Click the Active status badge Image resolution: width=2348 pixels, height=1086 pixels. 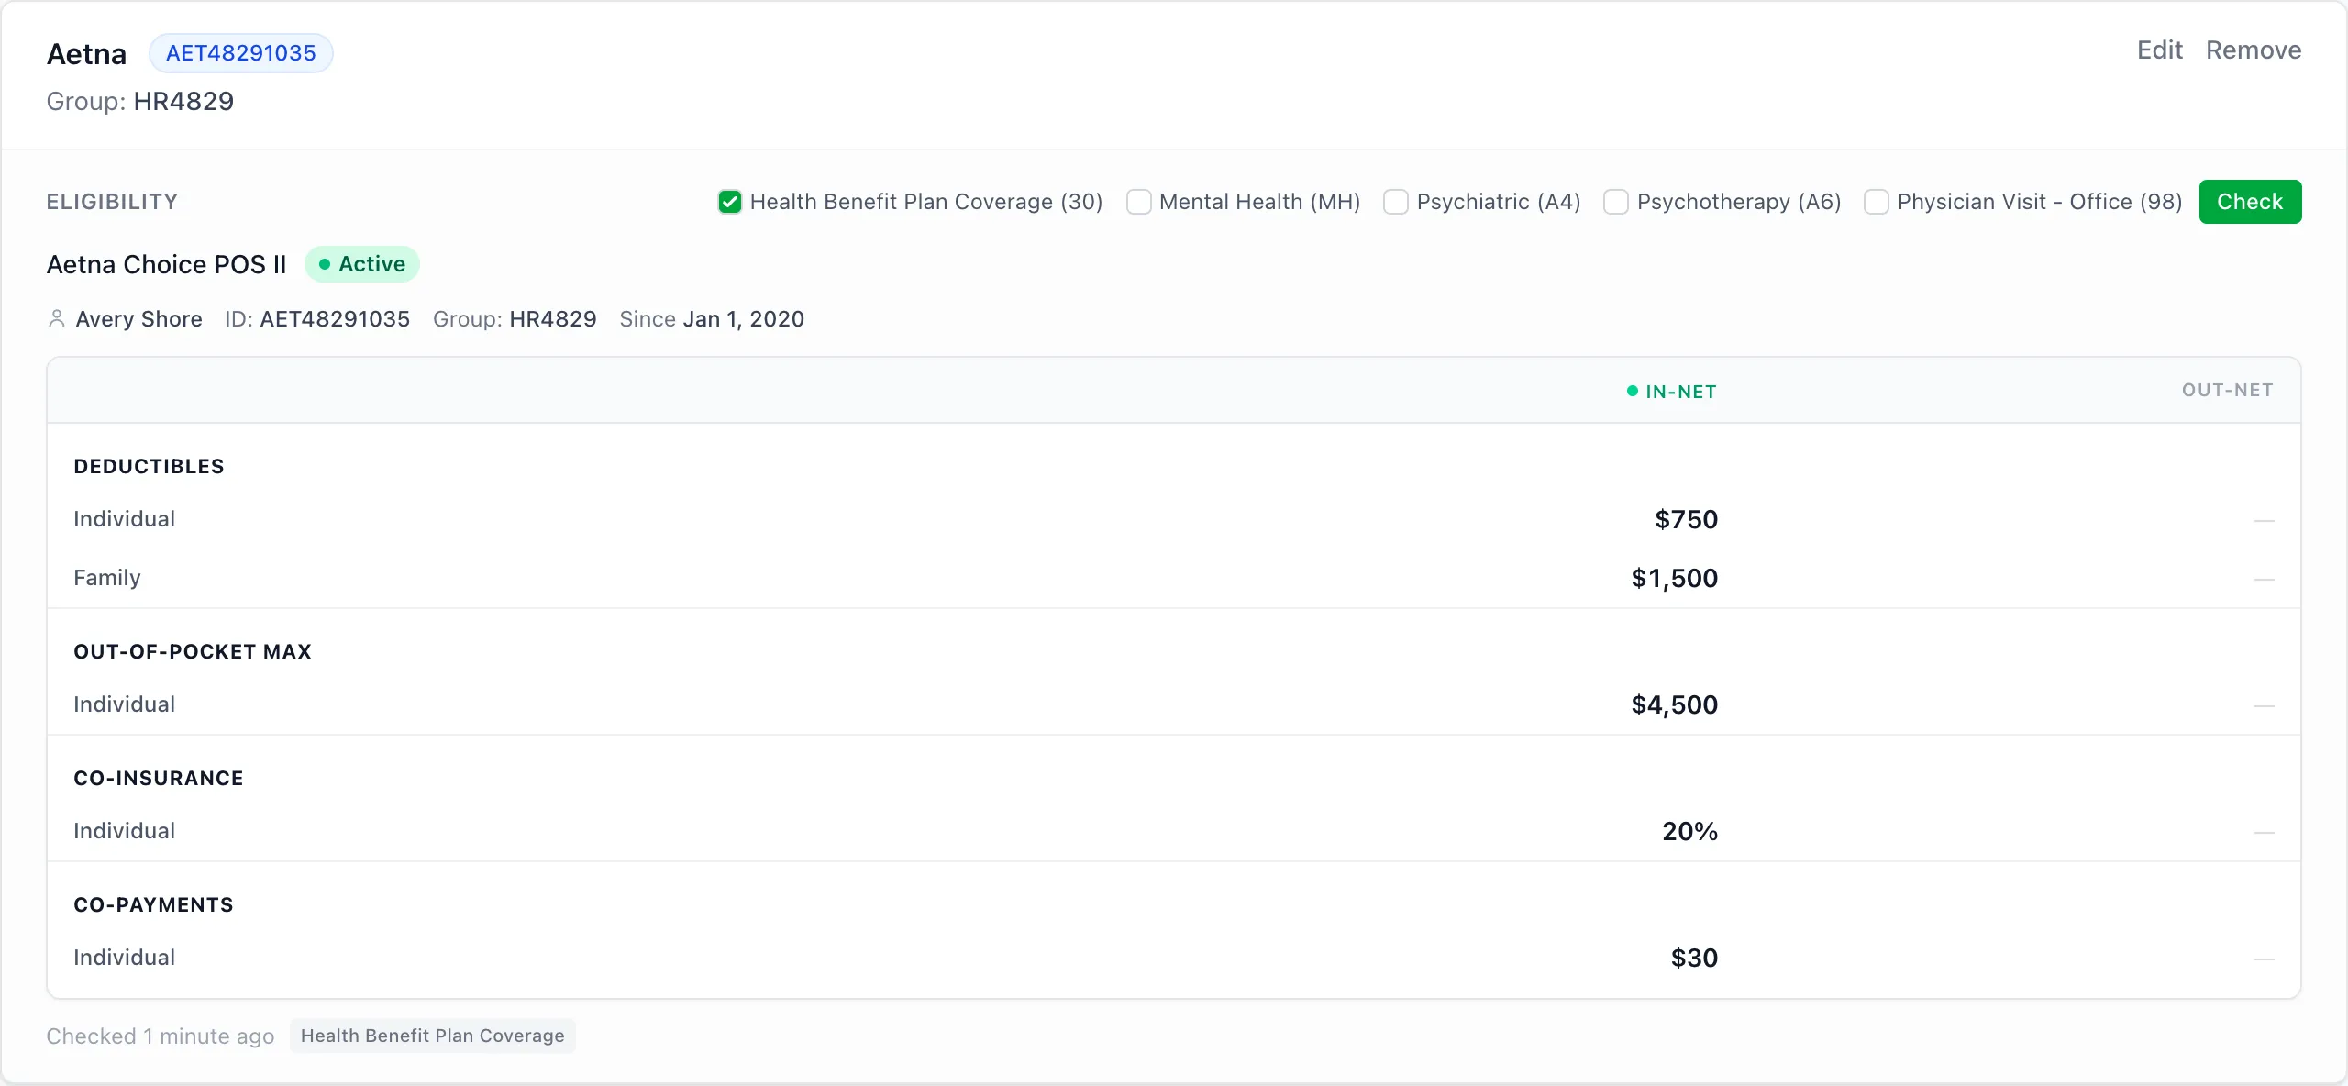(361, 264)
